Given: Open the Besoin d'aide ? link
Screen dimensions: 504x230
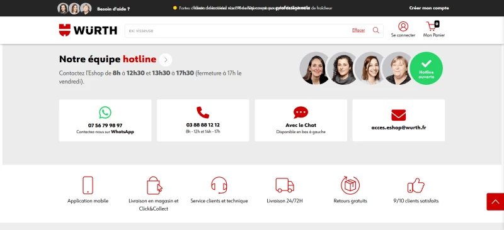Looking at the screenshot, I should pyautogui.click(x=113, y=9).
